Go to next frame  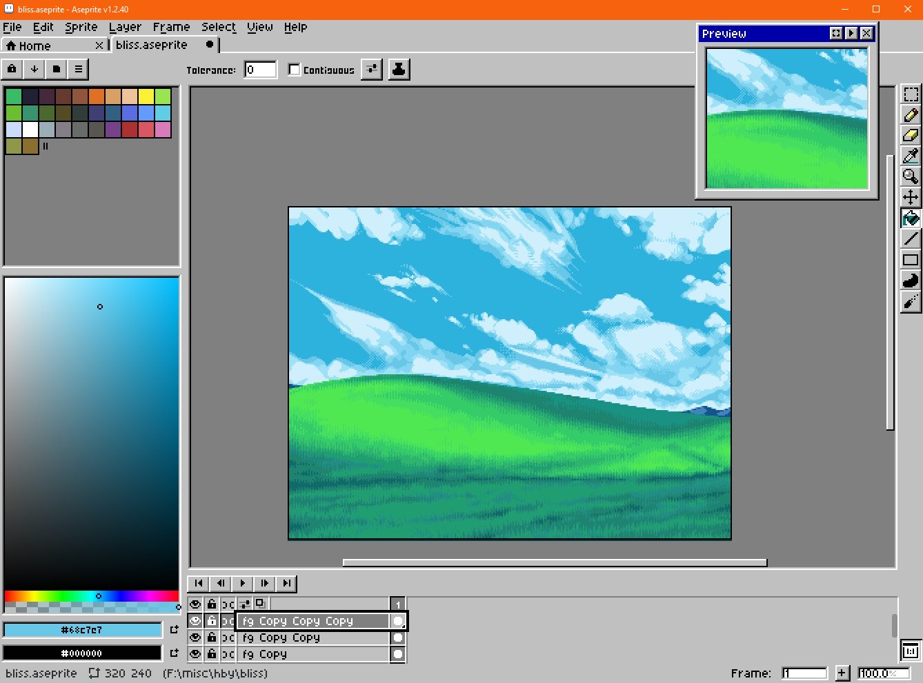tap(265, 583)
